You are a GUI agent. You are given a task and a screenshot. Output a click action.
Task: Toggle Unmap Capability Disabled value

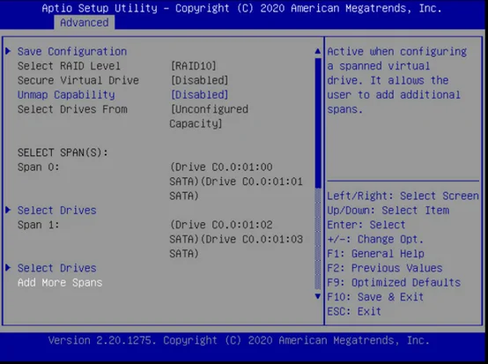click(x=199, y=94)
